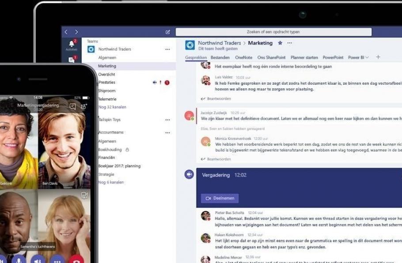Go back with the left arrow
The height and width of the screenshot is (263, 402).
point(66,32)
